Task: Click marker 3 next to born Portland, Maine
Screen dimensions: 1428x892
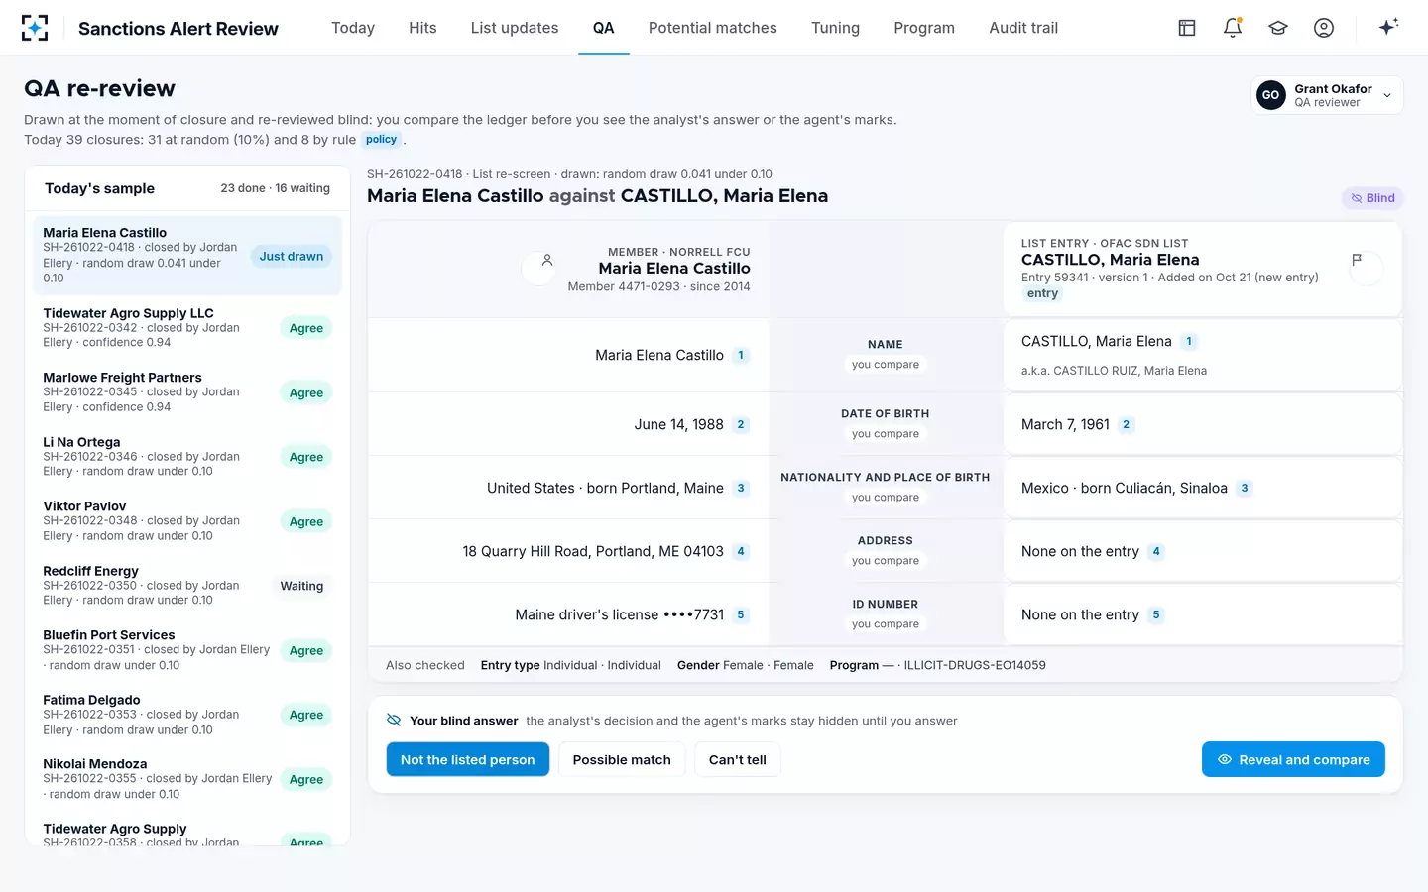Action: coord(741,488)
